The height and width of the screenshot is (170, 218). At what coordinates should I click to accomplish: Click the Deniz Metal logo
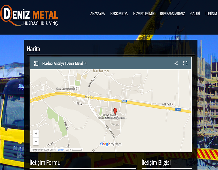tap(29, 16)
